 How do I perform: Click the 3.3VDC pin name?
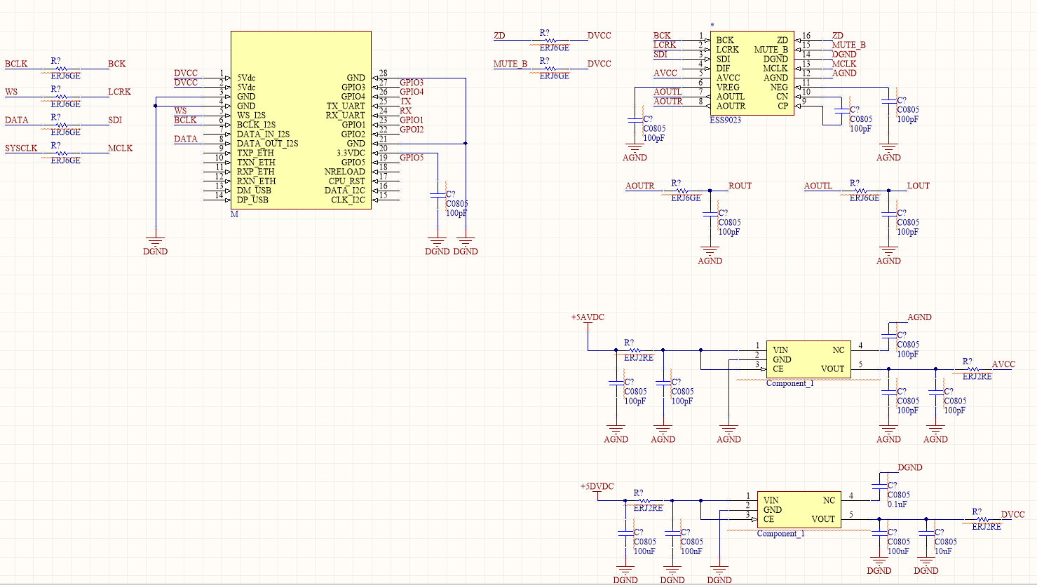tap(351, 153)
